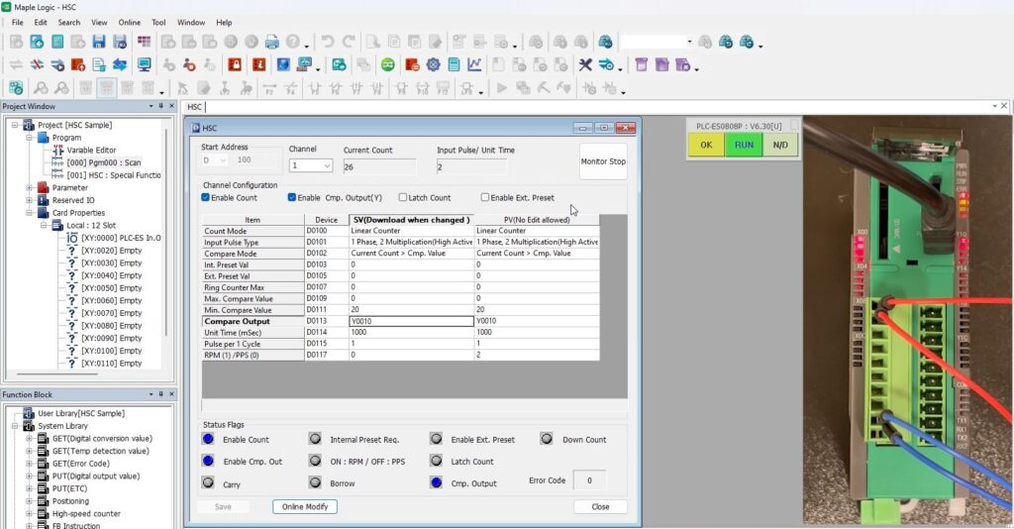
Task: Open the Start Address D device dropdown
Action: point(222,159)
